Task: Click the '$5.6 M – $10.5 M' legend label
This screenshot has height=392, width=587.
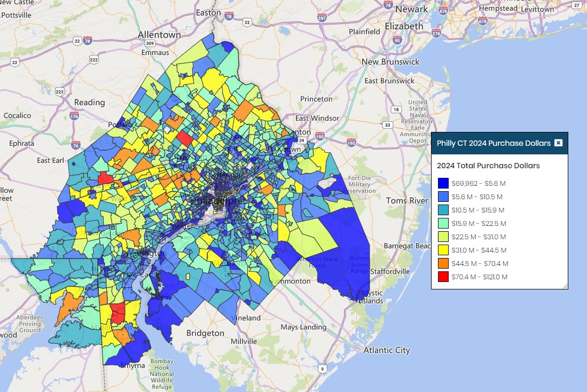Action: point(477,197)
